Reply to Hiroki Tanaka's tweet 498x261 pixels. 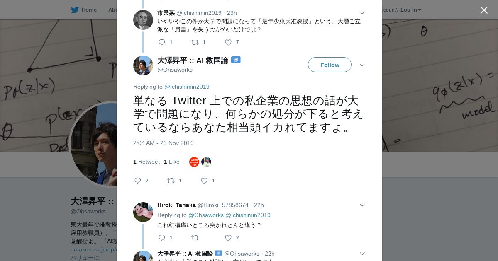[162, 238]
